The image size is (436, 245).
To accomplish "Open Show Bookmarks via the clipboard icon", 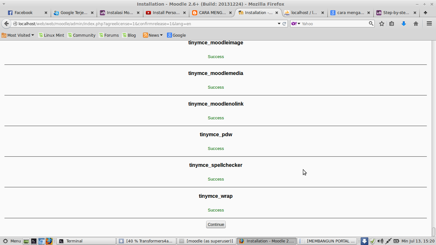I will coord(392,23).
